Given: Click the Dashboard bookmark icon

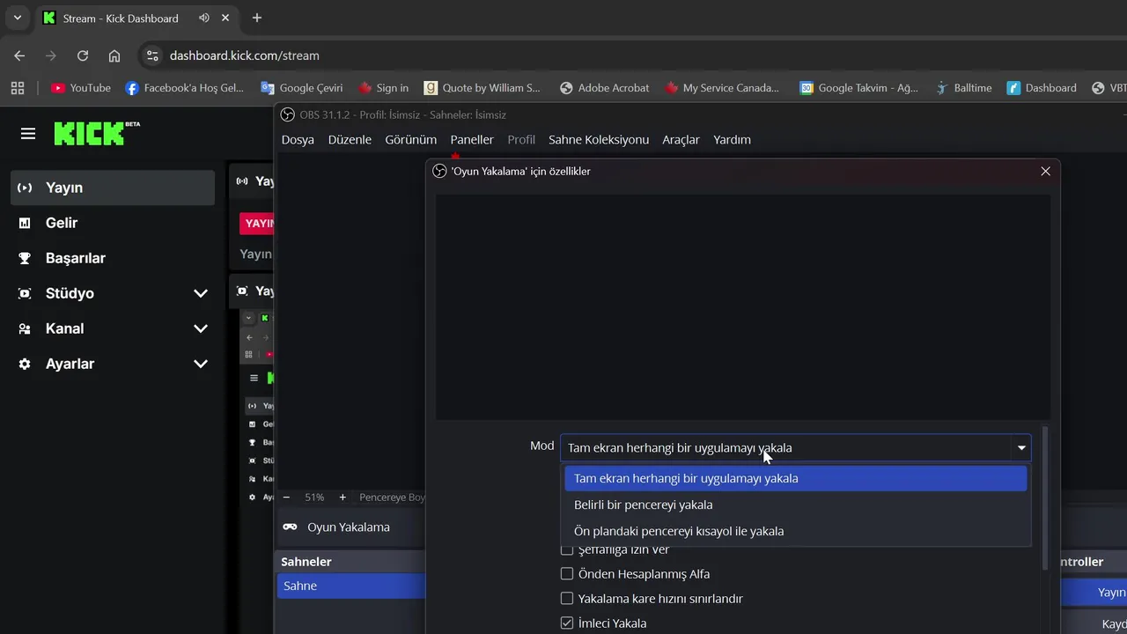Looking at the screenshot, I should tap(1013, 88).
